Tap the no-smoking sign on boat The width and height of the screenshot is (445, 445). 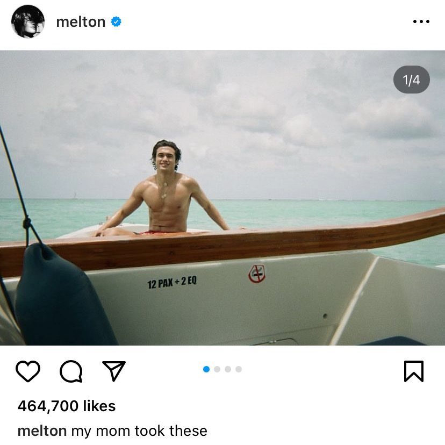pos(257,274)
